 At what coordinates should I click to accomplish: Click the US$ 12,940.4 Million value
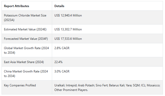(x=68, y=15)
